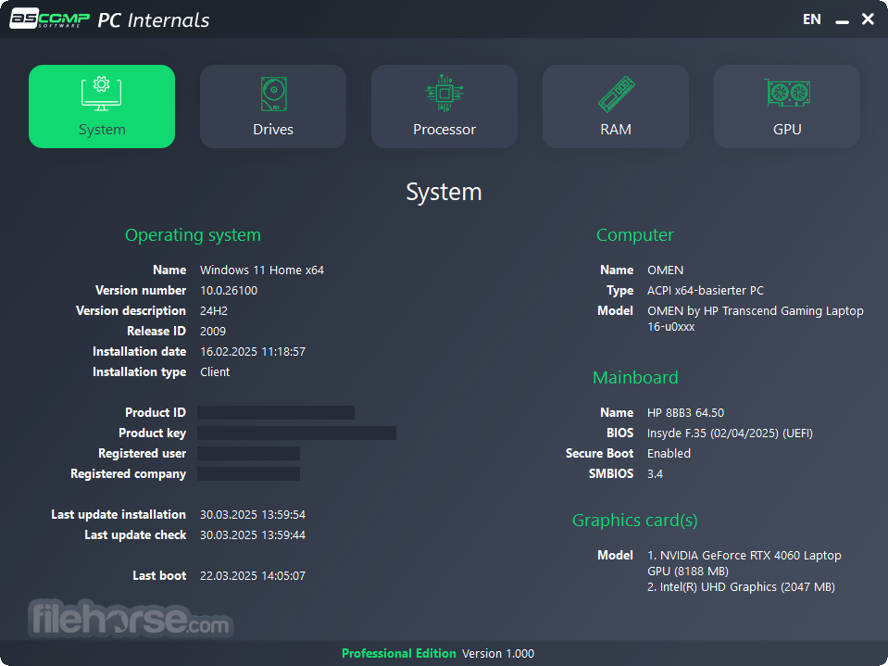Screen dimensions: 888x666
Task: Open the Drives hard disk icon
Action: 273,94
